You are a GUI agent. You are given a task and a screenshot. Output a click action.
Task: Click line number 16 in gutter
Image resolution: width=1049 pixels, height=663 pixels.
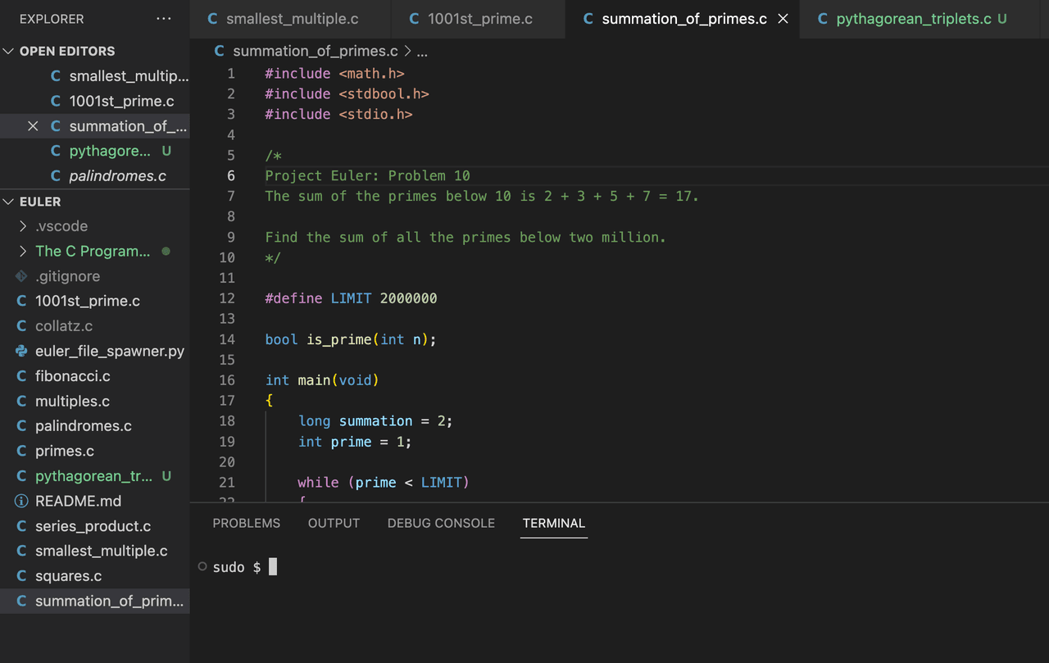click(227, 380)
